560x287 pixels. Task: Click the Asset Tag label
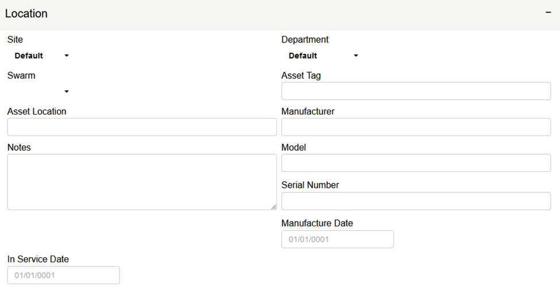[301, 76]
